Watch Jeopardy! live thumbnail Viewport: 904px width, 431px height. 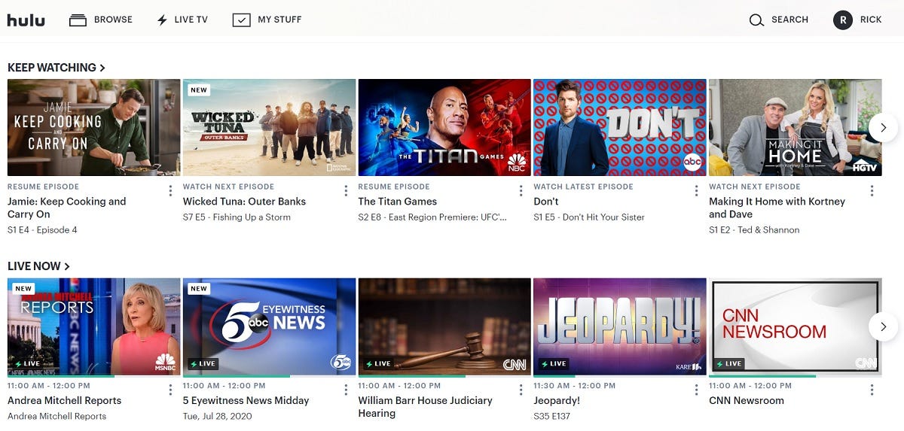pyautogui.click(x=620, y=326)
